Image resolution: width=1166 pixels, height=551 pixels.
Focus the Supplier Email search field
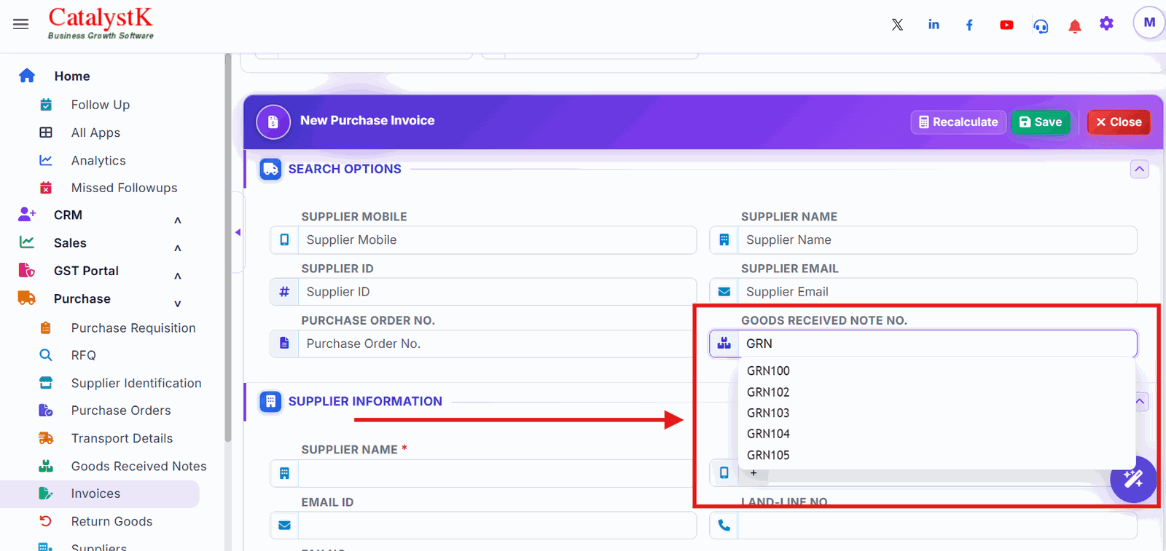point(937,292)
